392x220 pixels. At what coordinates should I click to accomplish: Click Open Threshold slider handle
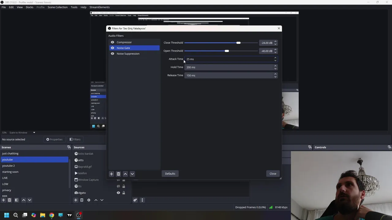(x=227, y=51)
